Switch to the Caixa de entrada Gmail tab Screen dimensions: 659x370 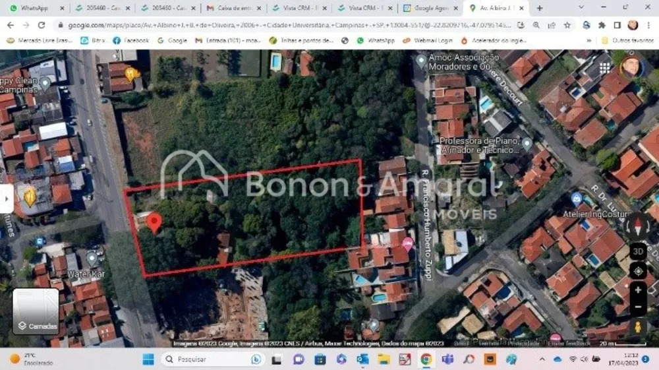[x=234, y=8]
